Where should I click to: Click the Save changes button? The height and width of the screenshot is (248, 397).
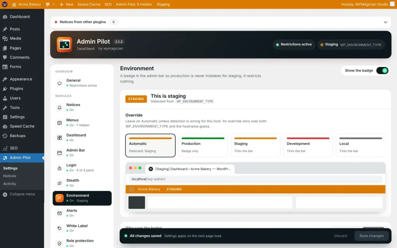(x=371, y=236)
